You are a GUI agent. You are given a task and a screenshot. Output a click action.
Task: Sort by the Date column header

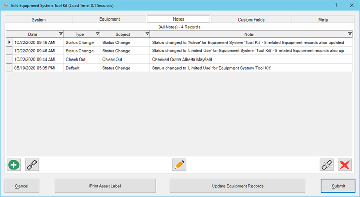[32, 34]
